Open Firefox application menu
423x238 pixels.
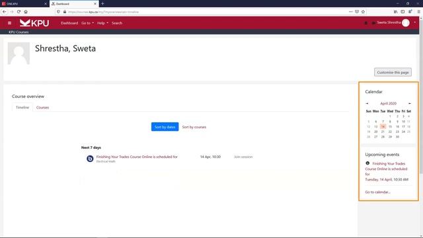click(x=418, y=12)
